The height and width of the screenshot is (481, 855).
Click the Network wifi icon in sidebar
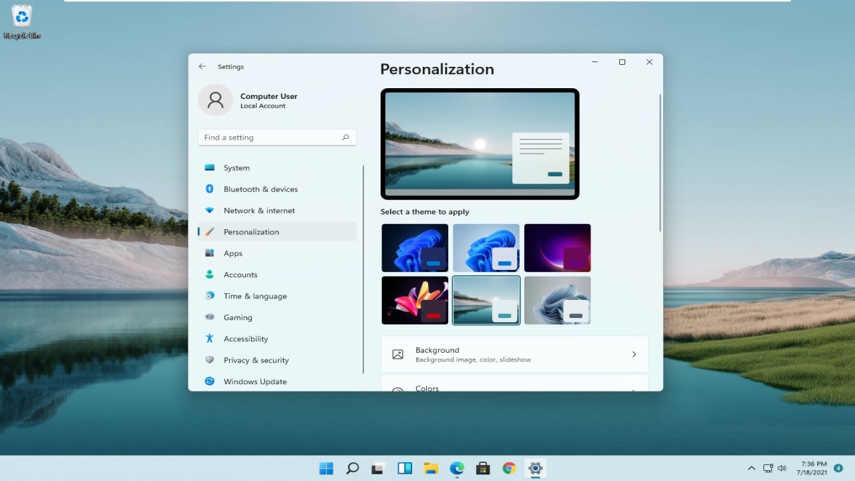(210, 210)
